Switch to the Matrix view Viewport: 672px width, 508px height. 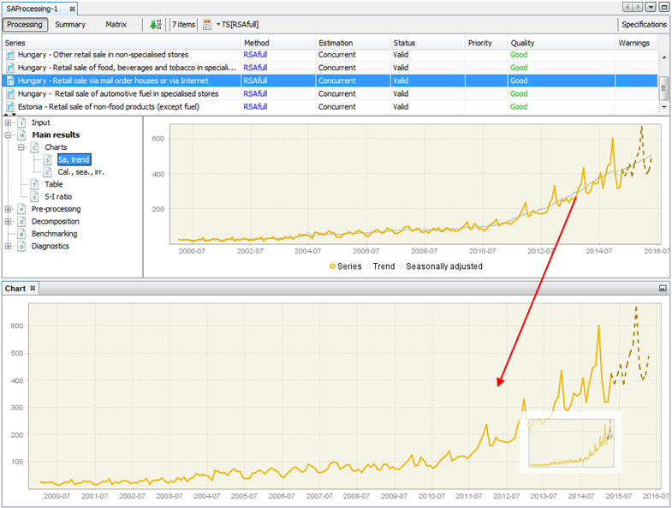116,25
